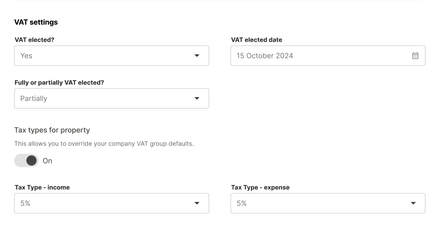Click the VAT settings heading
436x232 pixels.
point(36,22)
